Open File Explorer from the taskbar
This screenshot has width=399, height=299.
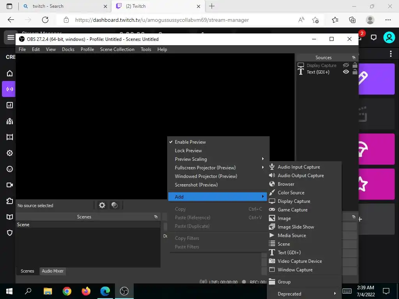pos(48,291)
